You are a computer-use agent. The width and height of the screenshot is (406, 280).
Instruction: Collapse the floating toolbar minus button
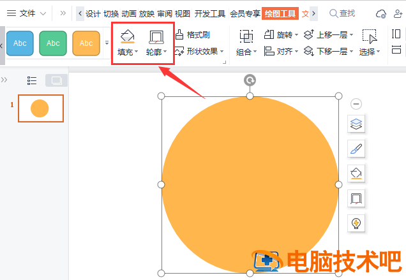pyautogui.click(x=356, y=104)
